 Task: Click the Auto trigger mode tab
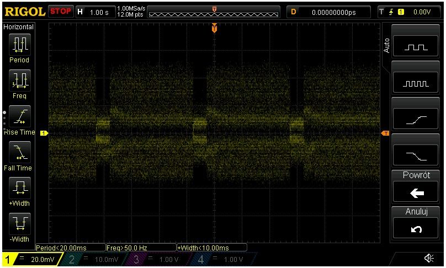386,45
